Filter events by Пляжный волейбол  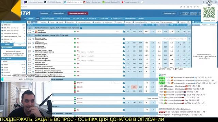pos(140,22)
